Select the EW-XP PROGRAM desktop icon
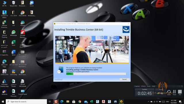Screen dimensions: 184x104 point(22,83)
